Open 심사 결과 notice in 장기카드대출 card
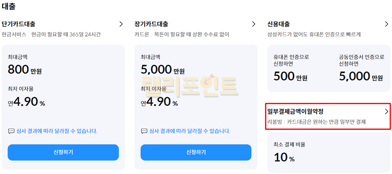Screen dimensions: 392x174 coord(190,131)
